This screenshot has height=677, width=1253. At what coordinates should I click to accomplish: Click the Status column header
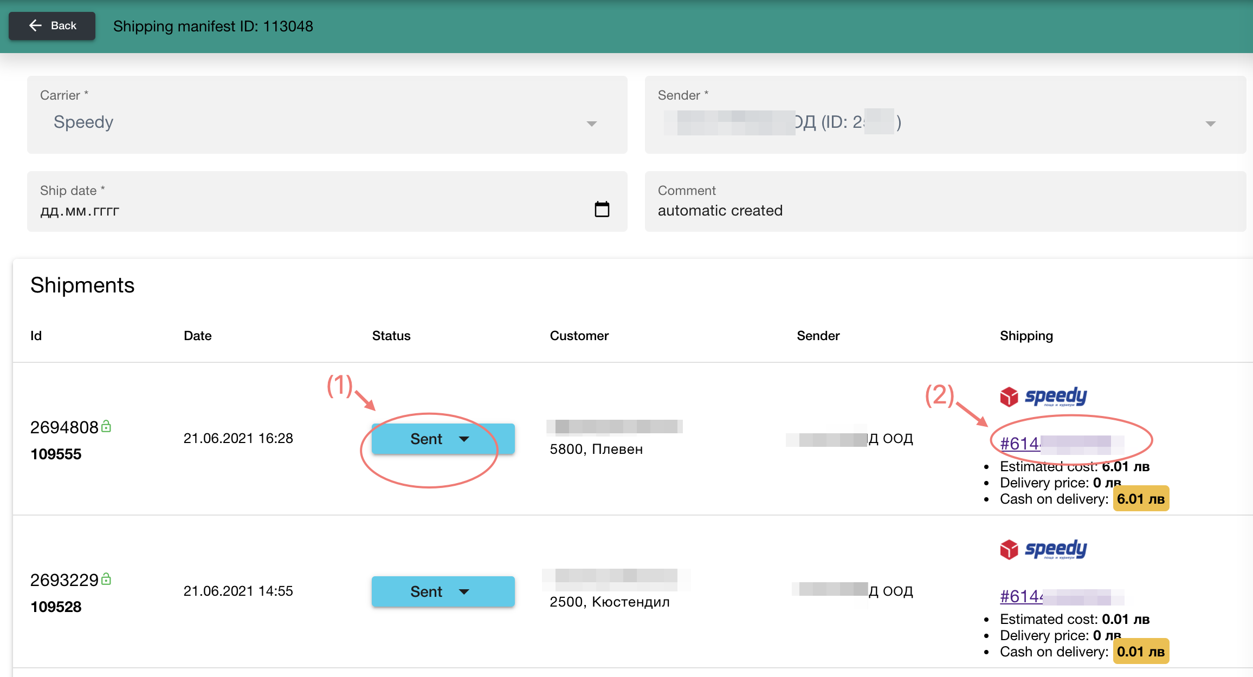[391, 336]
